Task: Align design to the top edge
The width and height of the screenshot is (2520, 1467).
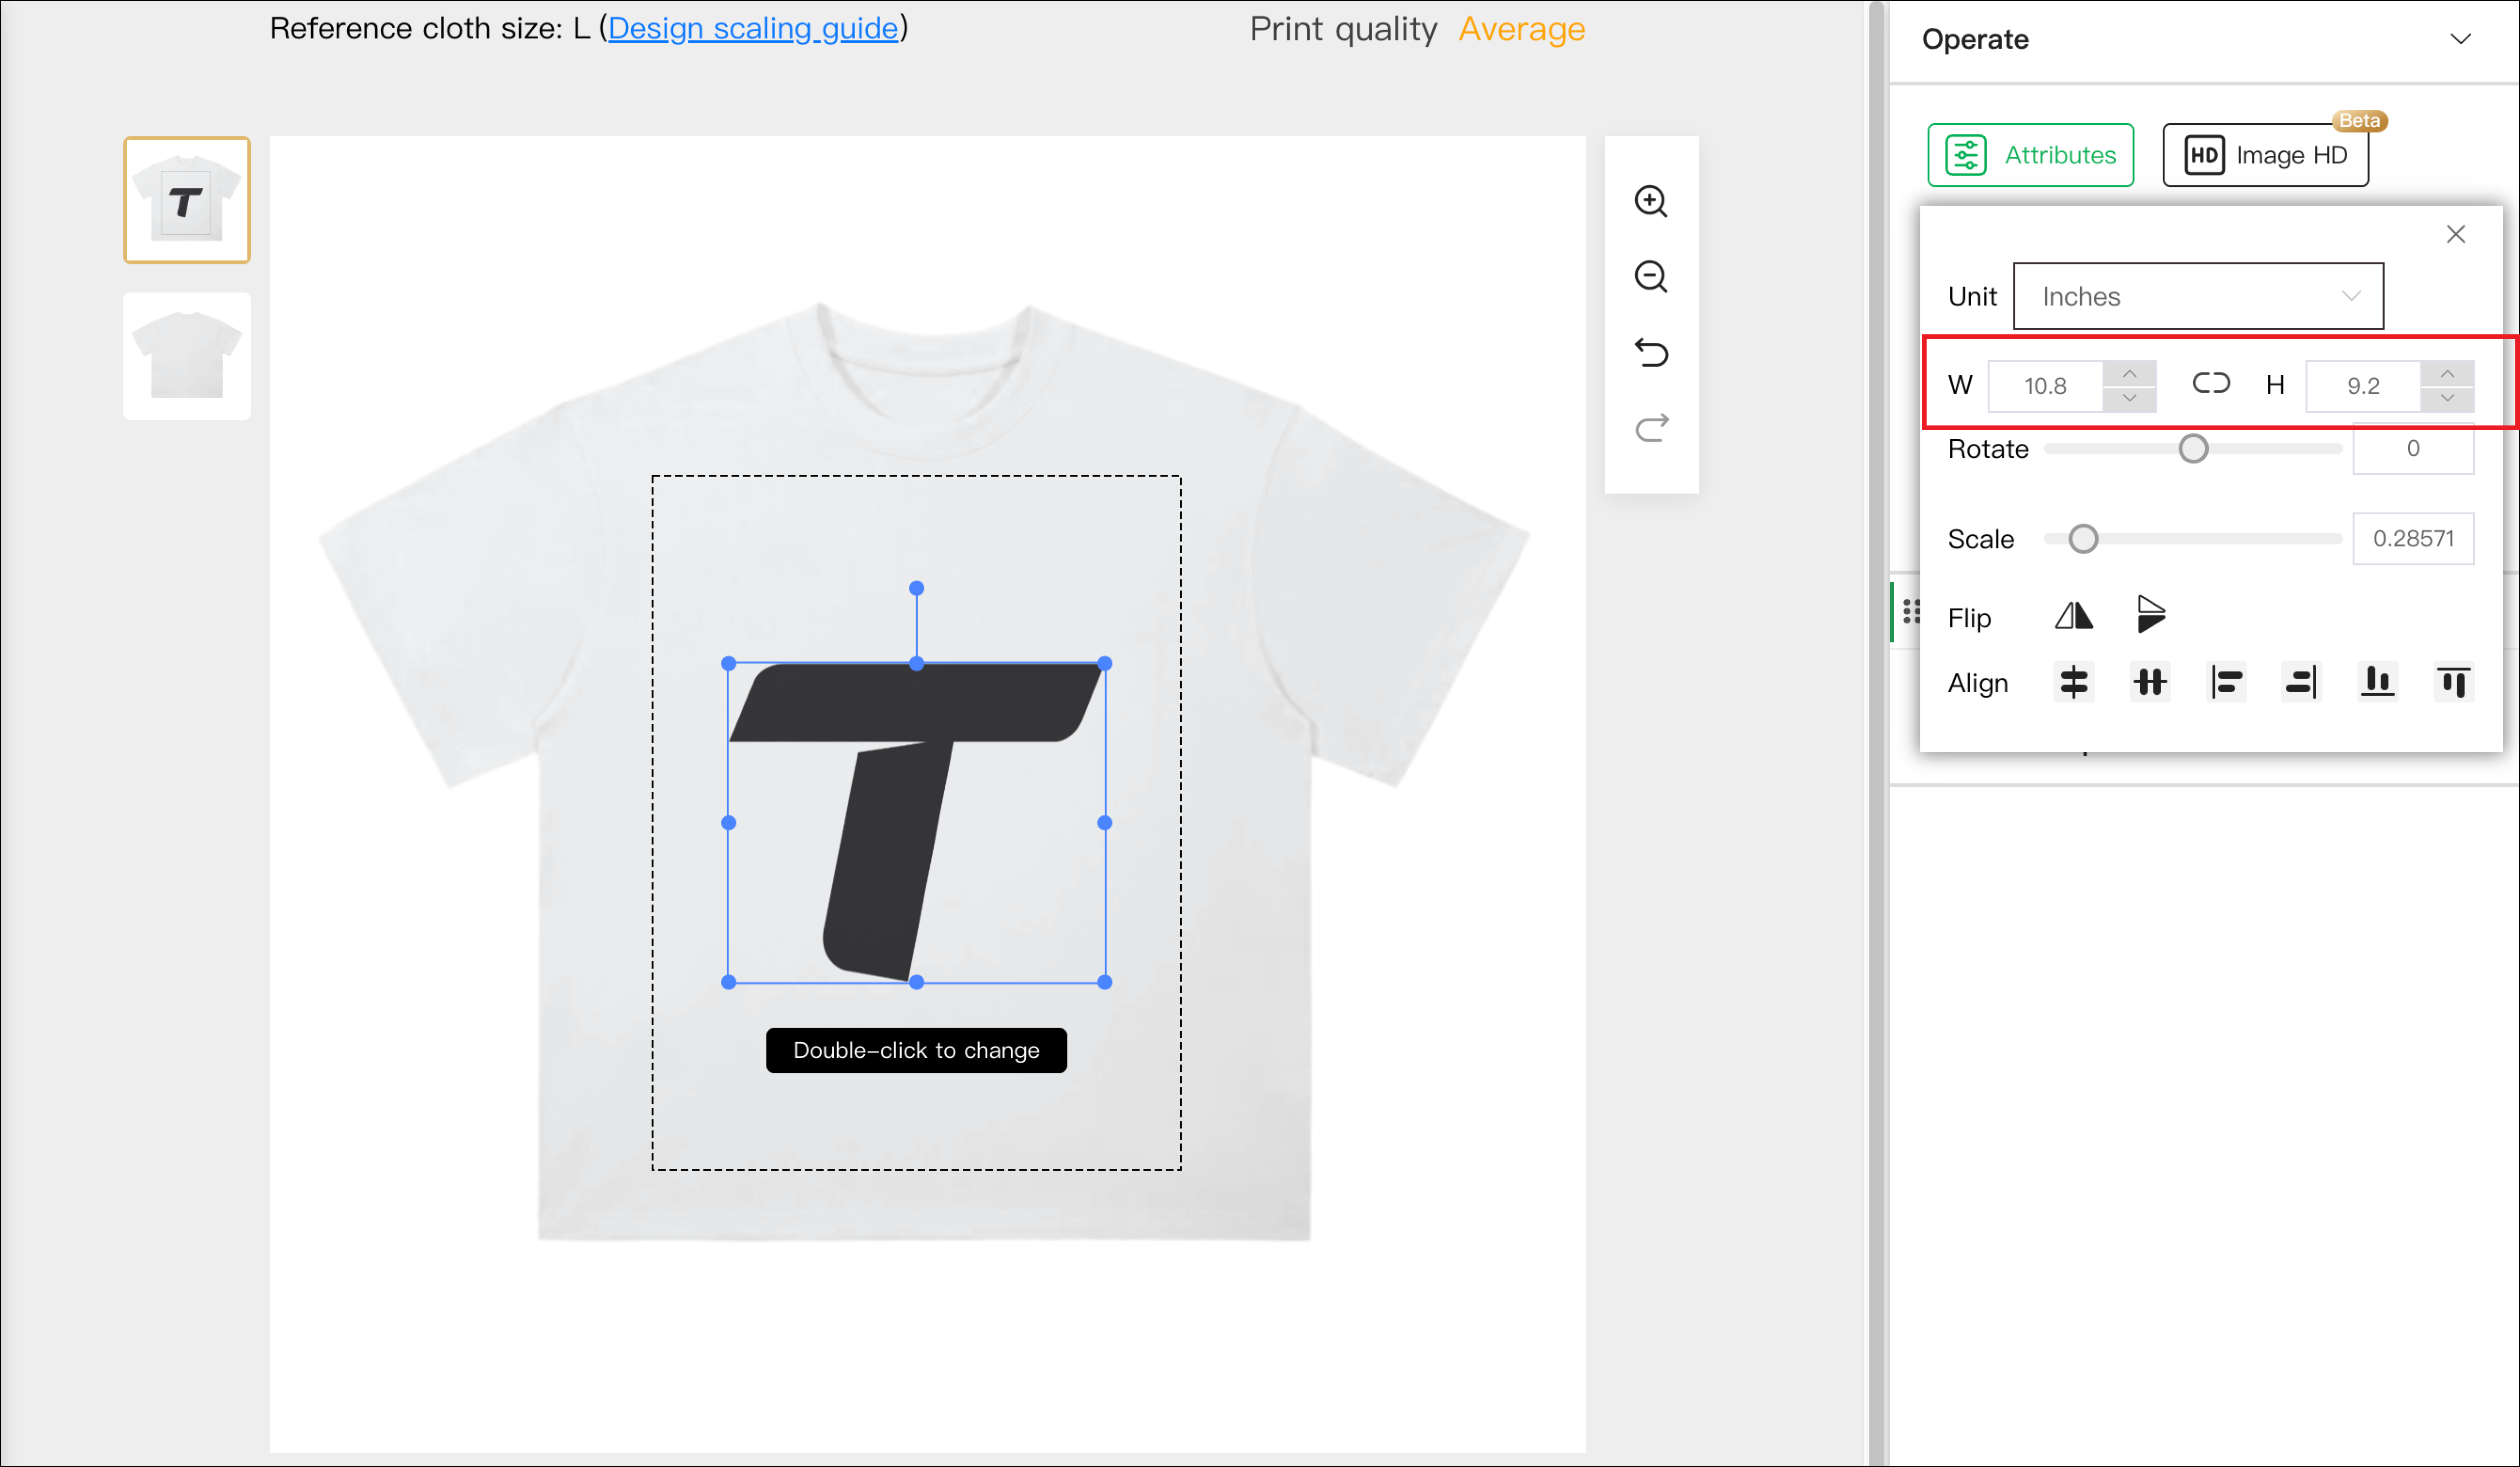Action: coord(2453,682)
